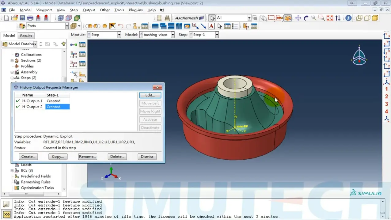This screenshot has height=220, width=391.
Task: Open the Query Information tool
Action: [x=348, y=18]
